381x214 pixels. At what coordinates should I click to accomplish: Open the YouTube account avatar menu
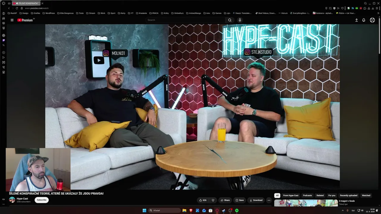[372, 20]
